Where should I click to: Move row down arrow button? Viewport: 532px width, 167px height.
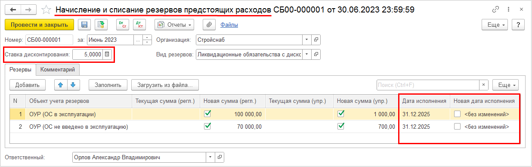click(73, 85)
